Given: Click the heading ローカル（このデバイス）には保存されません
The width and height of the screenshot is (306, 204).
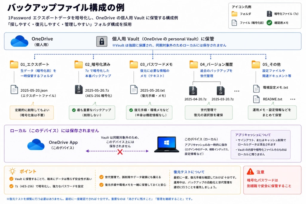Looking at the screenshot, I should (x=54, y=131).
